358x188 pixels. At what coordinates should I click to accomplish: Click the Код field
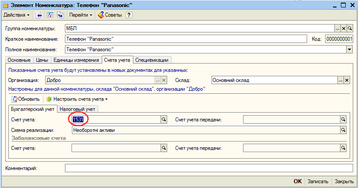click(339, 39)
